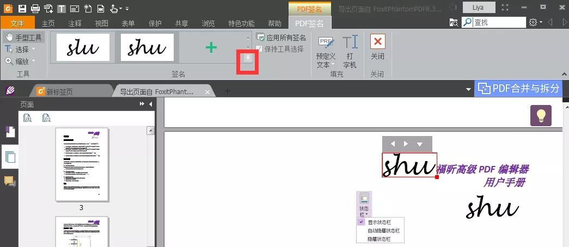The image size is (569, 247).
Task: Click the purple pen icon left of tabs
Action: (10, 90)
